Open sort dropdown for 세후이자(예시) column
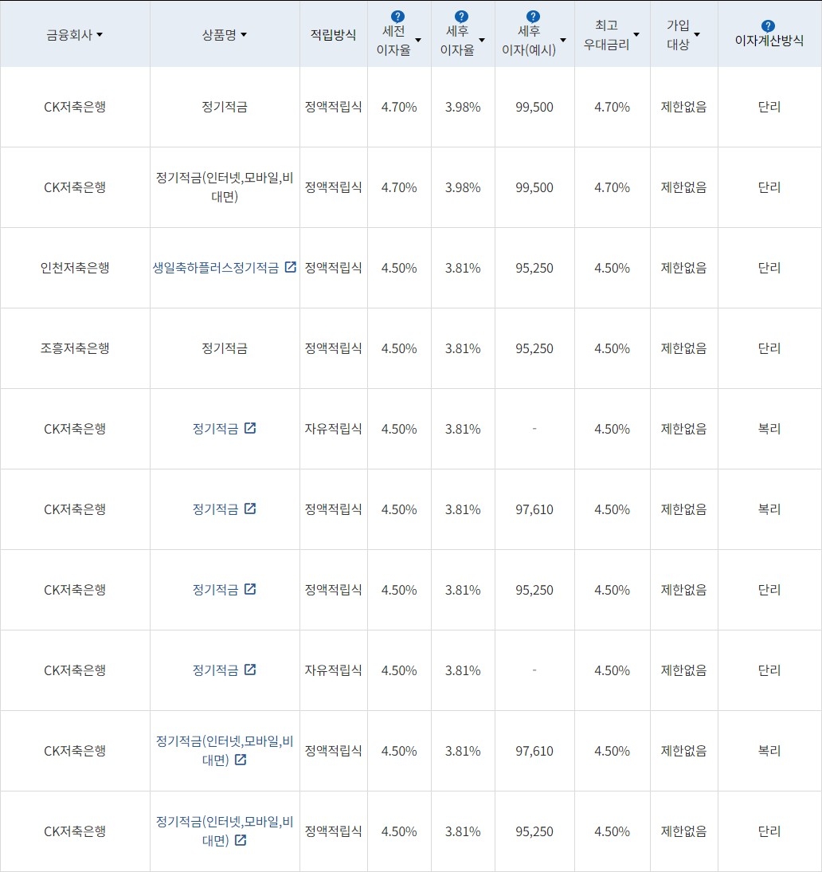This screenshot has width=822, height=872. tap(562, 39)
